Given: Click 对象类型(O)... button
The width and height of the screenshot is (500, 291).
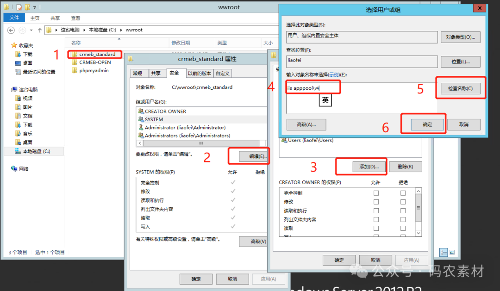Looking at the screenshot, I should point(461,37).
